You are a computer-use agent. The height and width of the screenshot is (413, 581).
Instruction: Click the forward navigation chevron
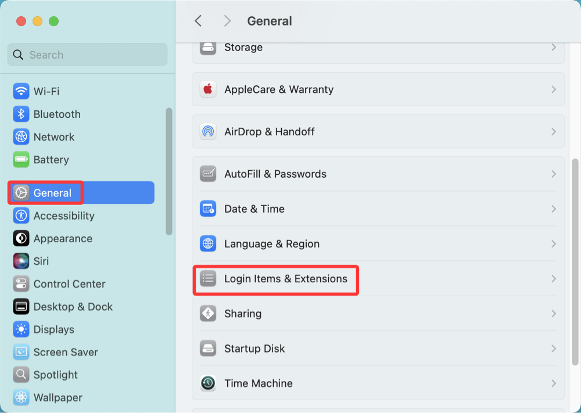227,21
